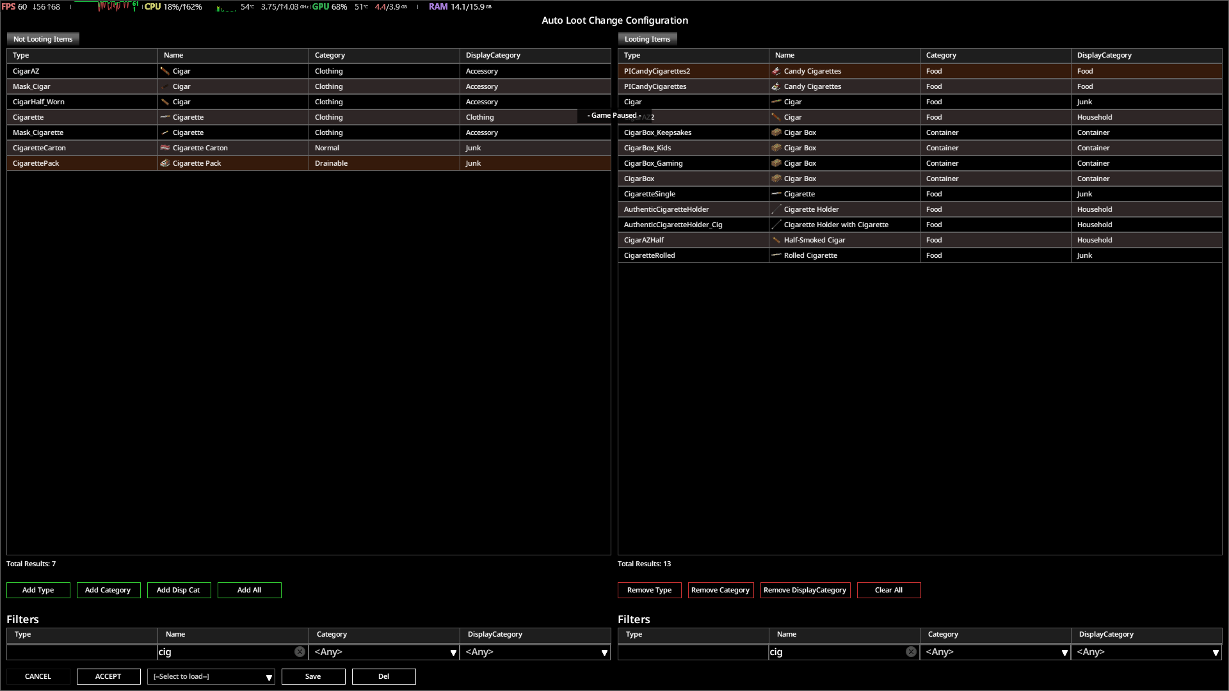The width and height of the screenshot is (1229, 691).
Task: Click the ACCEPT button
Action: [x=108, y=677]
